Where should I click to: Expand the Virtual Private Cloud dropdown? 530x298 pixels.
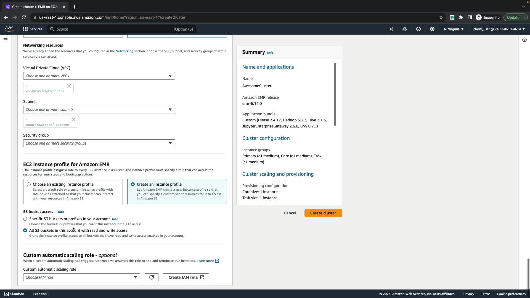click(99, 76)
